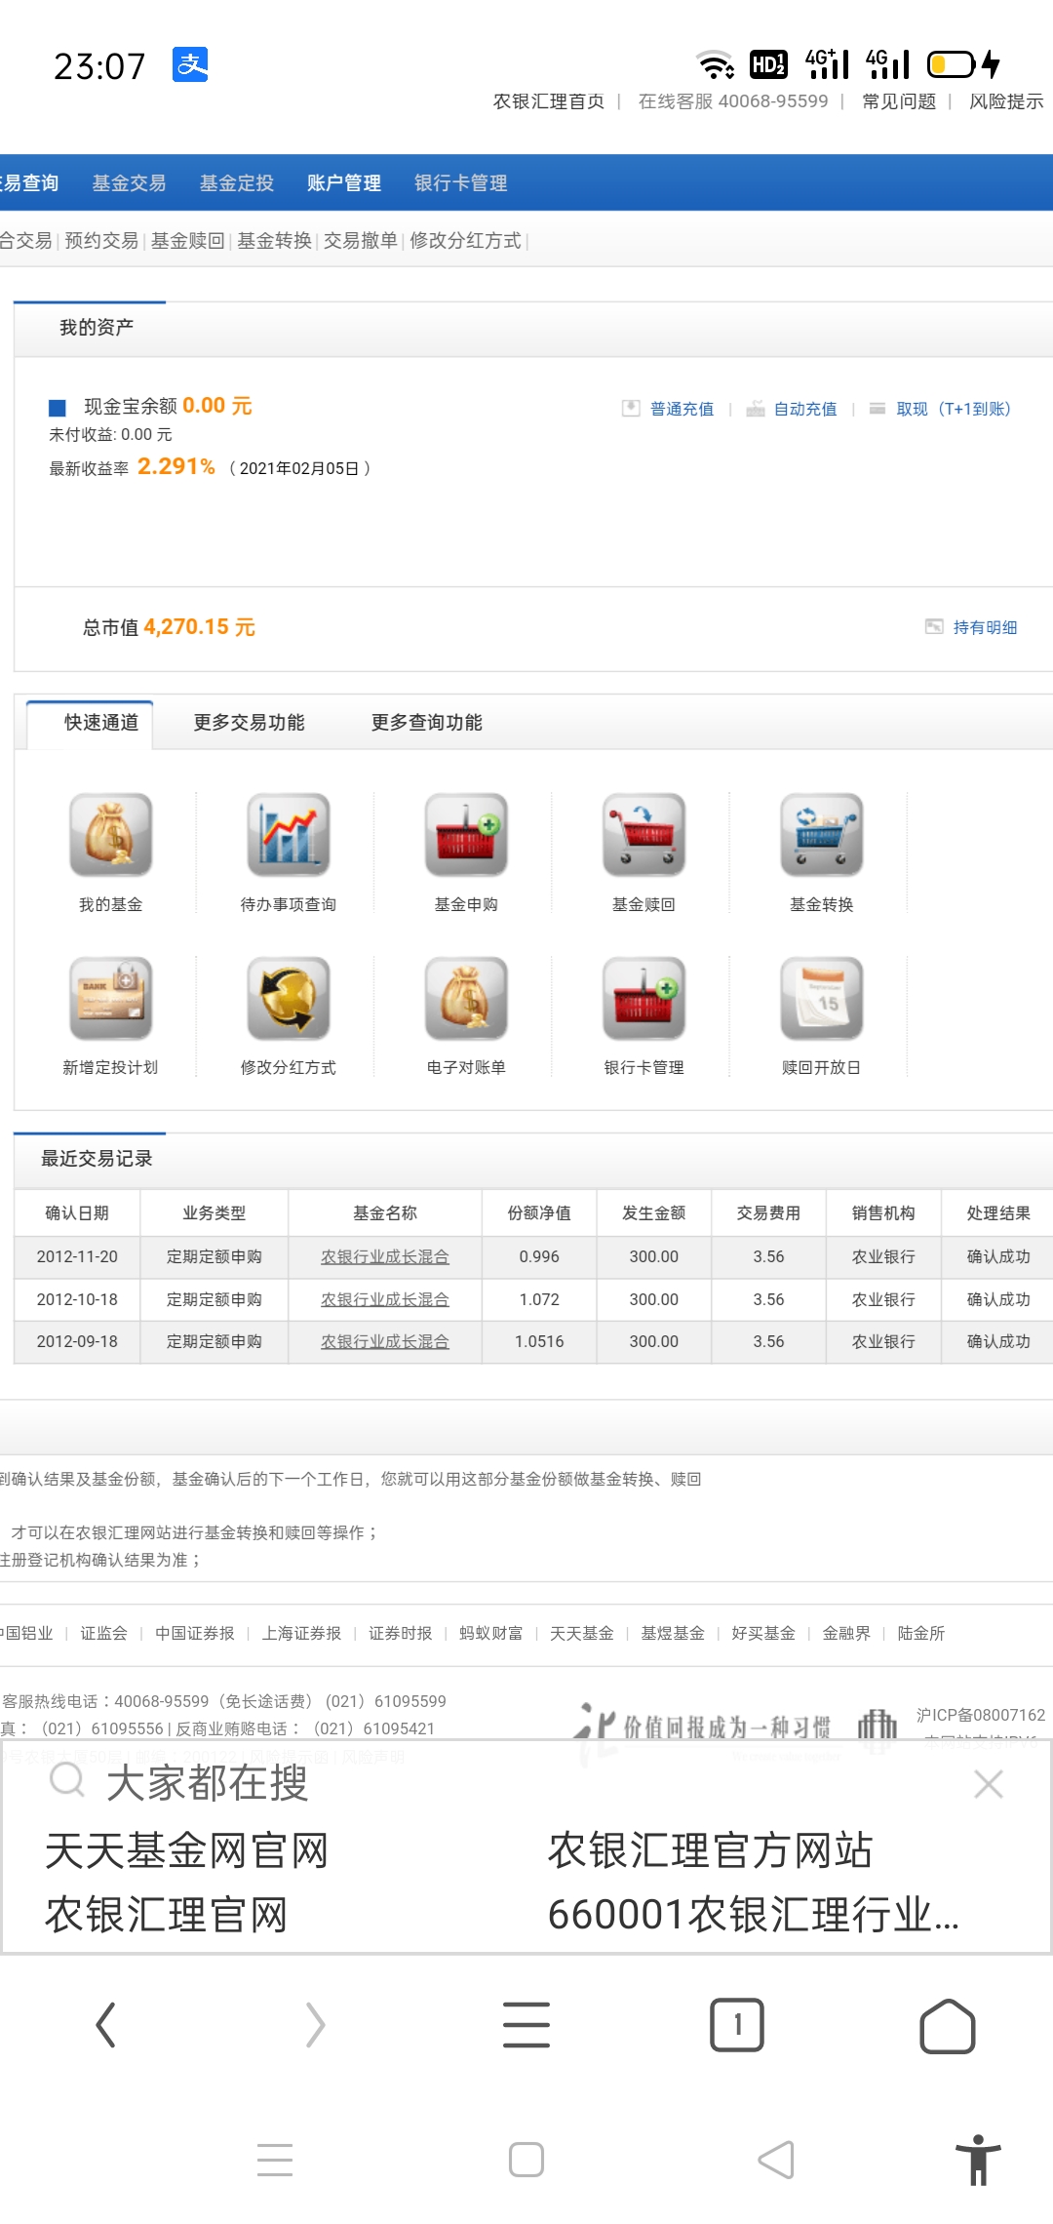The image size is (1053, 2224).
Task: Open the 电子对账单 money bag icon
Action: tap(466, 998)
